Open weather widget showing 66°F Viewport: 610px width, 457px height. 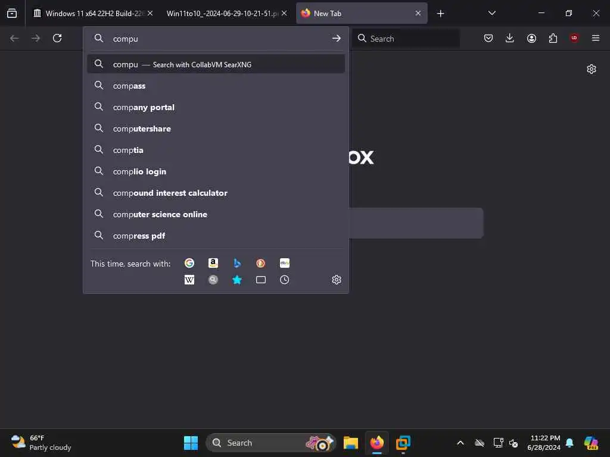coord(41,443)
